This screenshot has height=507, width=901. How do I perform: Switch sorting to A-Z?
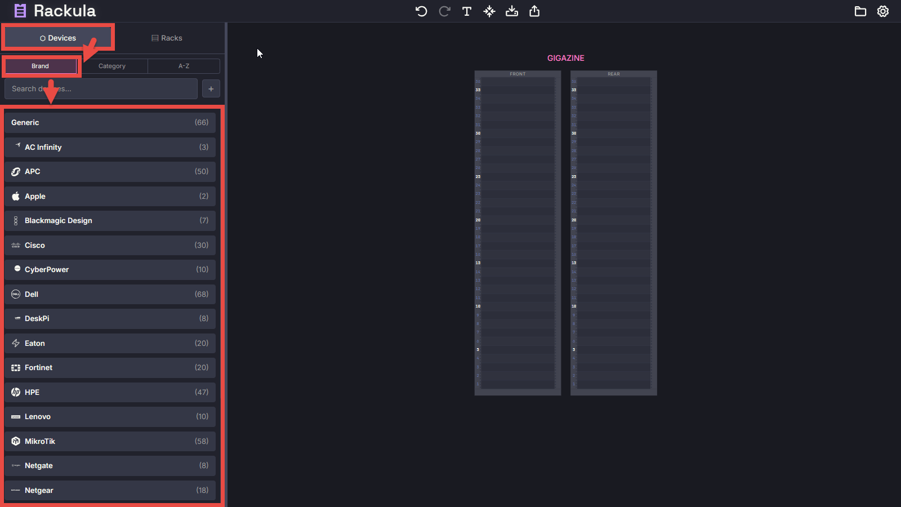point(184,66)
